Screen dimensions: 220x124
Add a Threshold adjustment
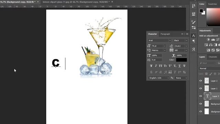click(218, 50)
